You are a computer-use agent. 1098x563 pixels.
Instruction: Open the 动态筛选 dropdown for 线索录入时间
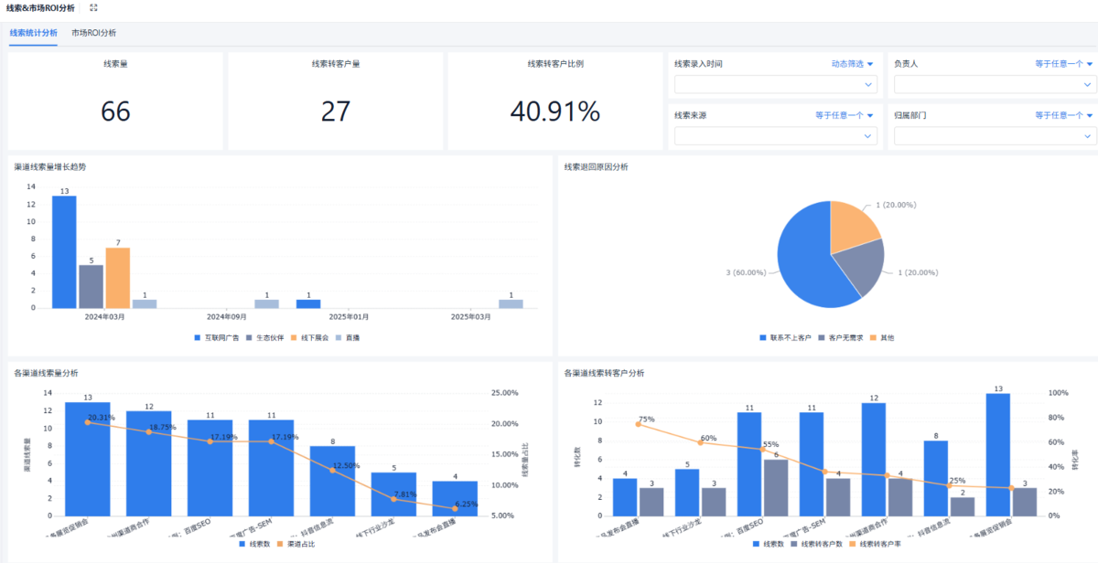pos(852,64)
